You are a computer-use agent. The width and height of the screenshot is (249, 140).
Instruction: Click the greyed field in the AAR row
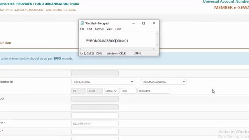click(95, 99)
